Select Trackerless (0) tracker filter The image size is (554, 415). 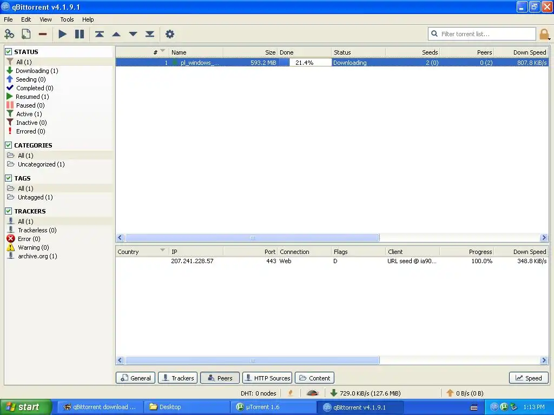tap(37, 230)
